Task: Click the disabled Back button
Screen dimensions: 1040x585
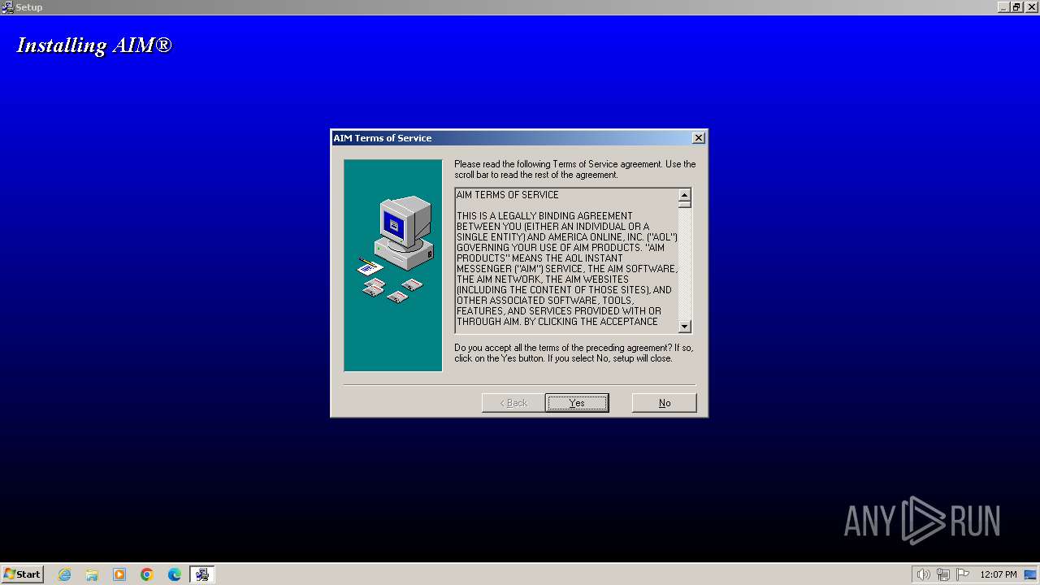Action: point(513,403)
